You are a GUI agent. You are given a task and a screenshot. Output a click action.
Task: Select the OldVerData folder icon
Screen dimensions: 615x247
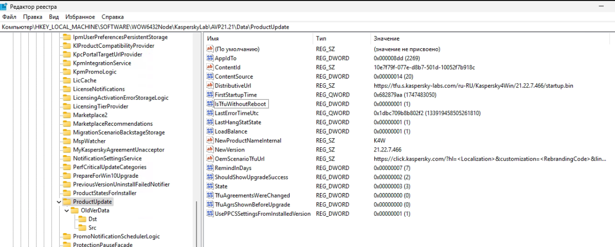pyautogui.click(x=75, y=210)
